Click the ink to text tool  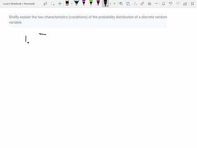pyautogui.click(x=128, y=4)
